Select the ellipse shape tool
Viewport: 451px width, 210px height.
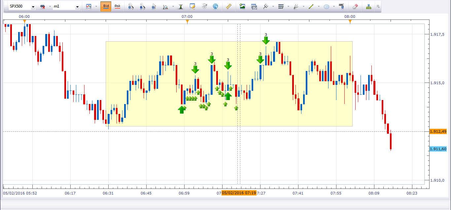pyautogui.click(x=327, y=6)
